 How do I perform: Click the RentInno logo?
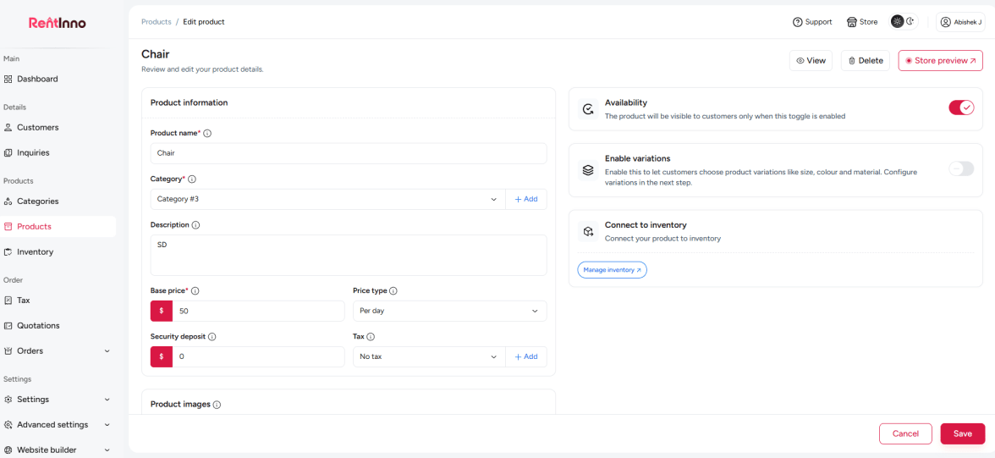tap(58, 23)
